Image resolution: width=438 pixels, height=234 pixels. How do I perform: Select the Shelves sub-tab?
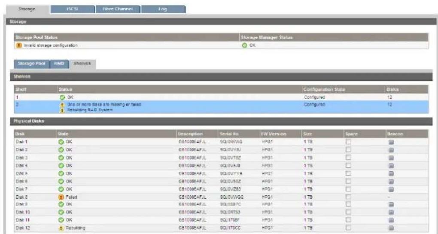click(x=82, y=64)
